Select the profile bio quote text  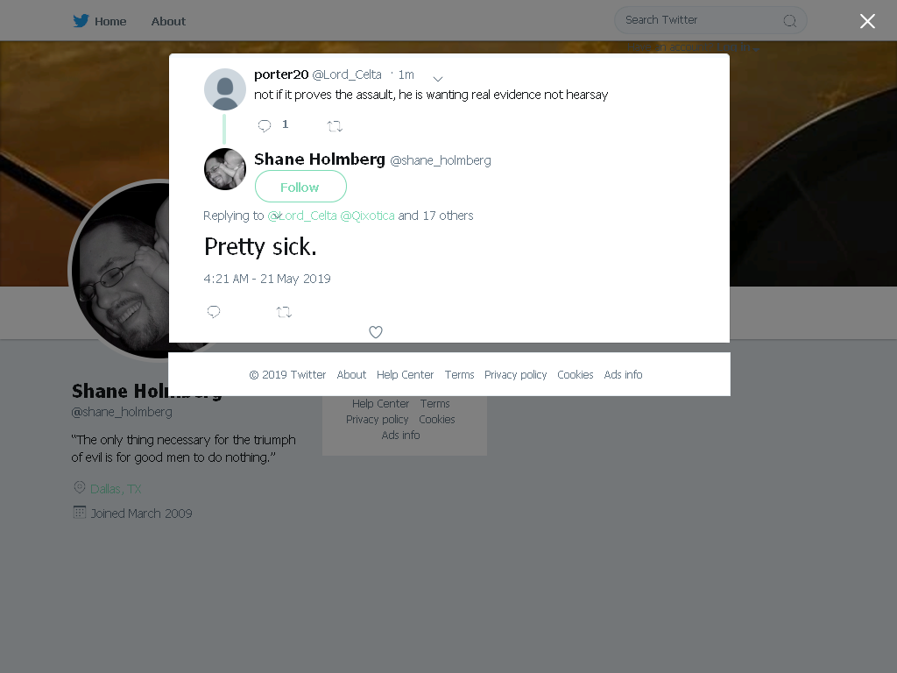tap(184, 449)
